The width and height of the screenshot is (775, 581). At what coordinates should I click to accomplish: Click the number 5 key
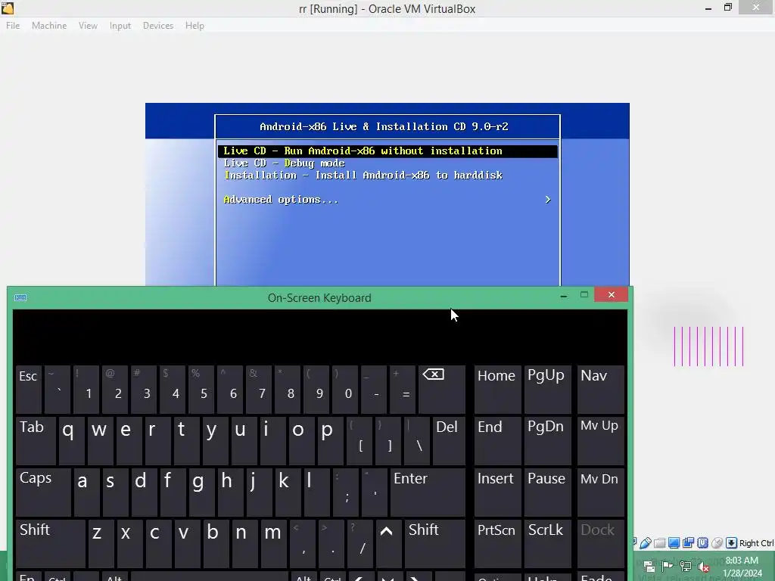[201, 390]
